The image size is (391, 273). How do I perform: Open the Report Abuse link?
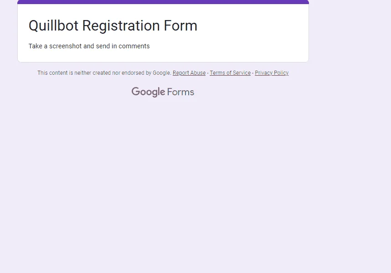tap(189, 73)
